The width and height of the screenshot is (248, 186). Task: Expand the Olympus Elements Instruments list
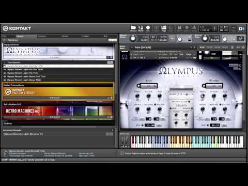click(55, 57)
